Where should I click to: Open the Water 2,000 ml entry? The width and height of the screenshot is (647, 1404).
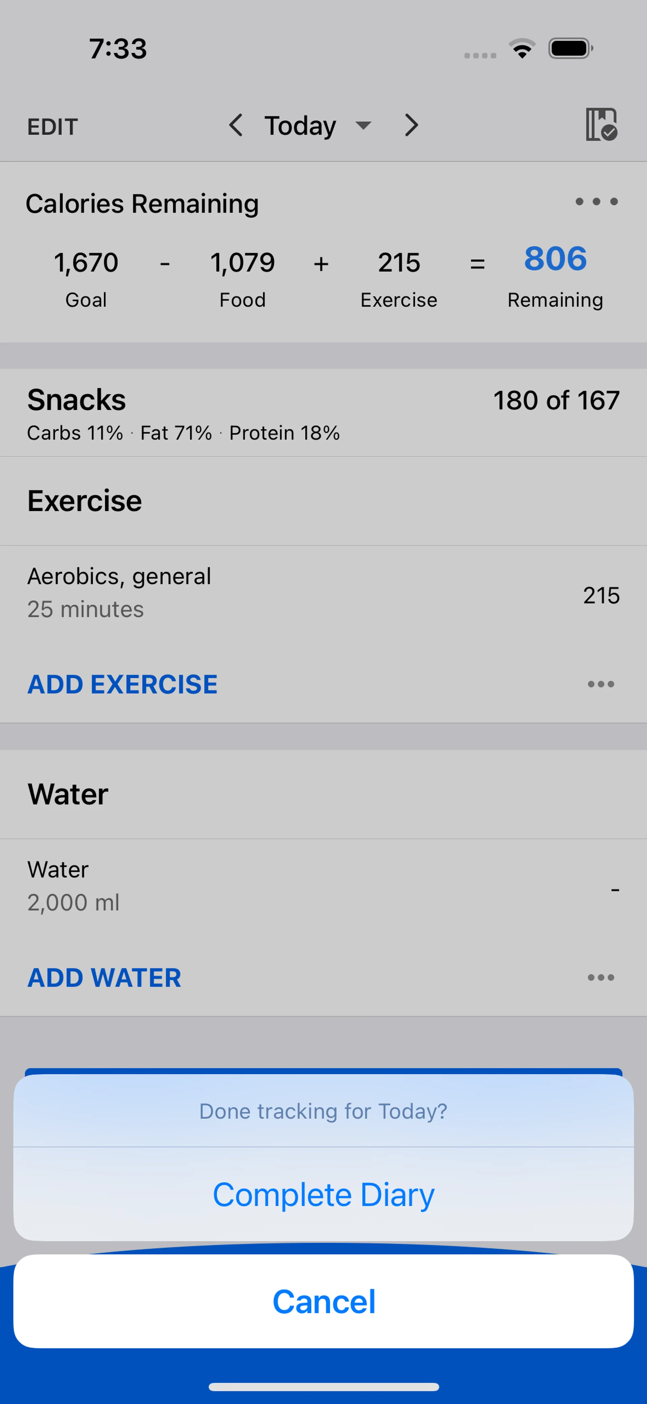[x=323, y=886]
